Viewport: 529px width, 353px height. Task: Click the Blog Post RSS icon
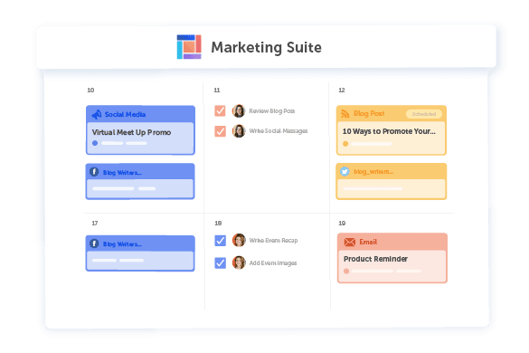[x=345, y=114]
